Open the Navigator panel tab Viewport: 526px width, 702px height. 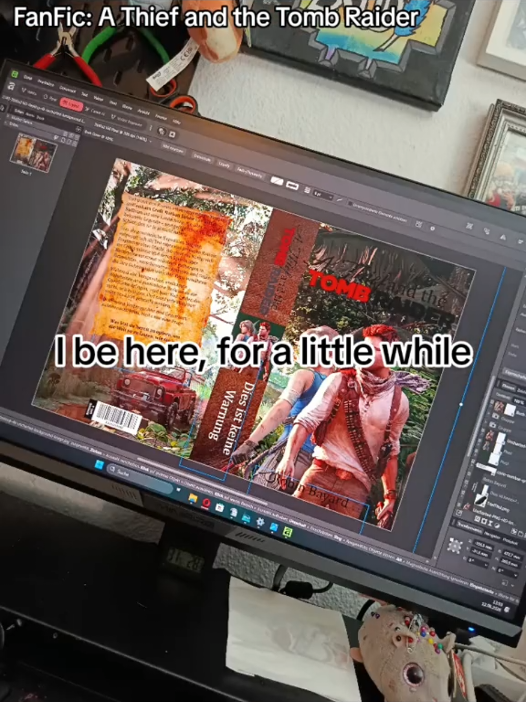coord(492,536)
